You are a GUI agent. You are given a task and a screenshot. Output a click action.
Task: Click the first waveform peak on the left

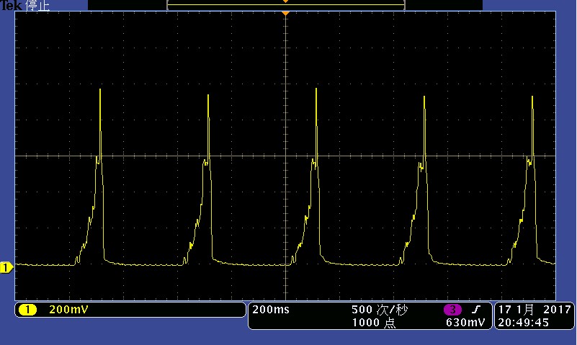[100, 90]
